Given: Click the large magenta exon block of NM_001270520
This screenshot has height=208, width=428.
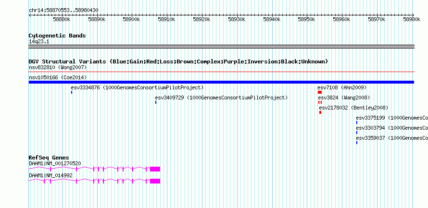Looking at the screenshot, I should pos(155,169).
